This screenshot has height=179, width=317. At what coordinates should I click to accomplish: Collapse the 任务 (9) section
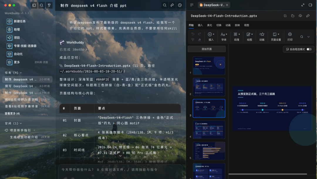point(13,73)
